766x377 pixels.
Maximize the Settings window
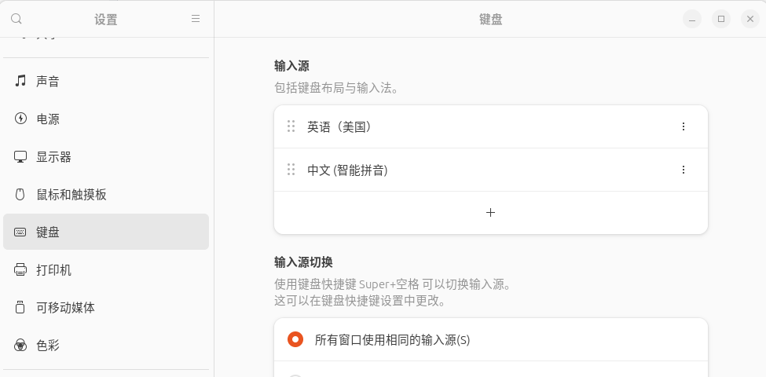click(721, 19)
